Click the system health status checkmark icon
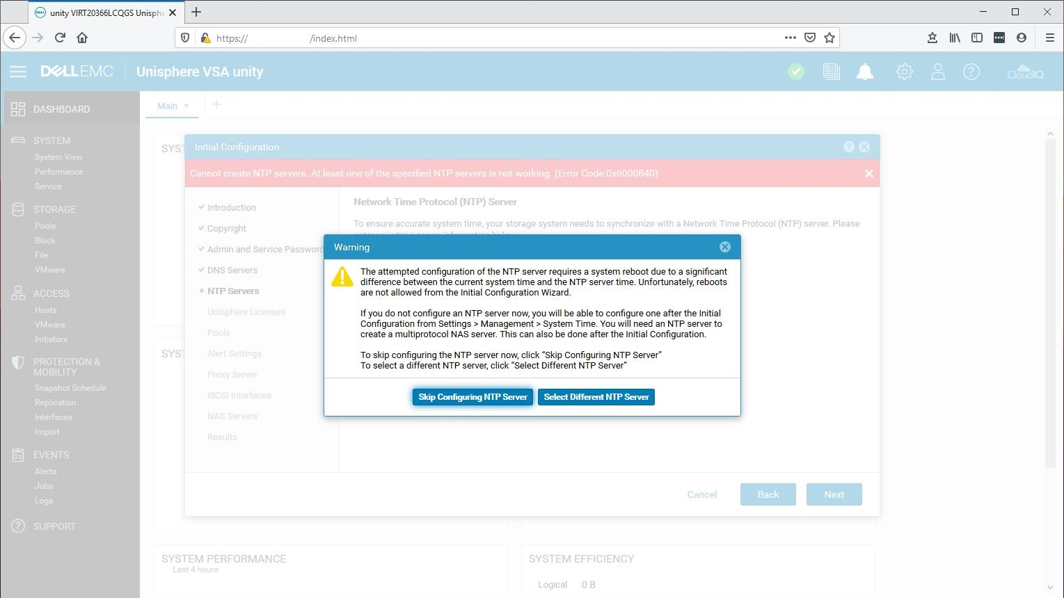This screenshot has height=598, width=1064. pos(796,72)
